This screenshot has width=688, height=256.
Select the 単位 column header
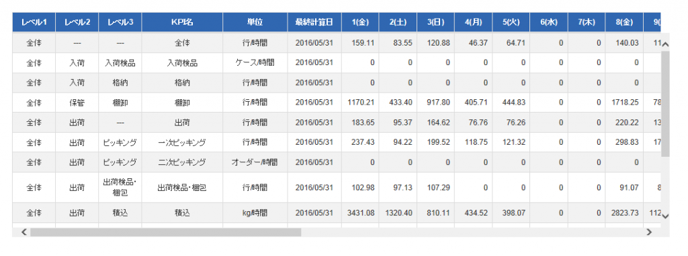pyautogui.click(x=255, y=22)
